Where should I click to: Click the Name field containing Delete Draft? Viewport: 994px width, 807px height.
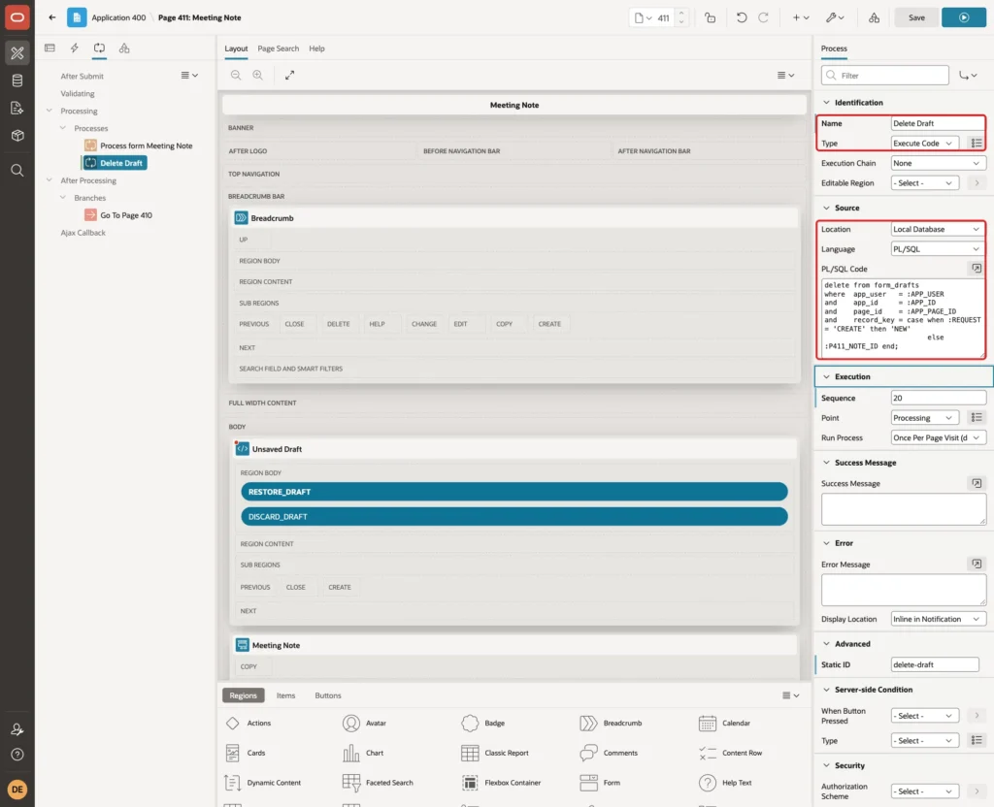coord(938,123)
